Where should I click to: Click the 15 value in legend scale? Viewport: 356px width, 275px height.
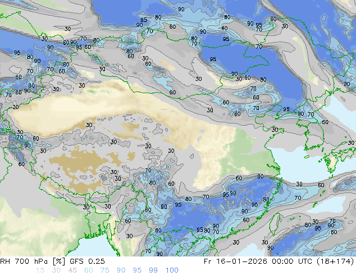[x=39, y=271]
